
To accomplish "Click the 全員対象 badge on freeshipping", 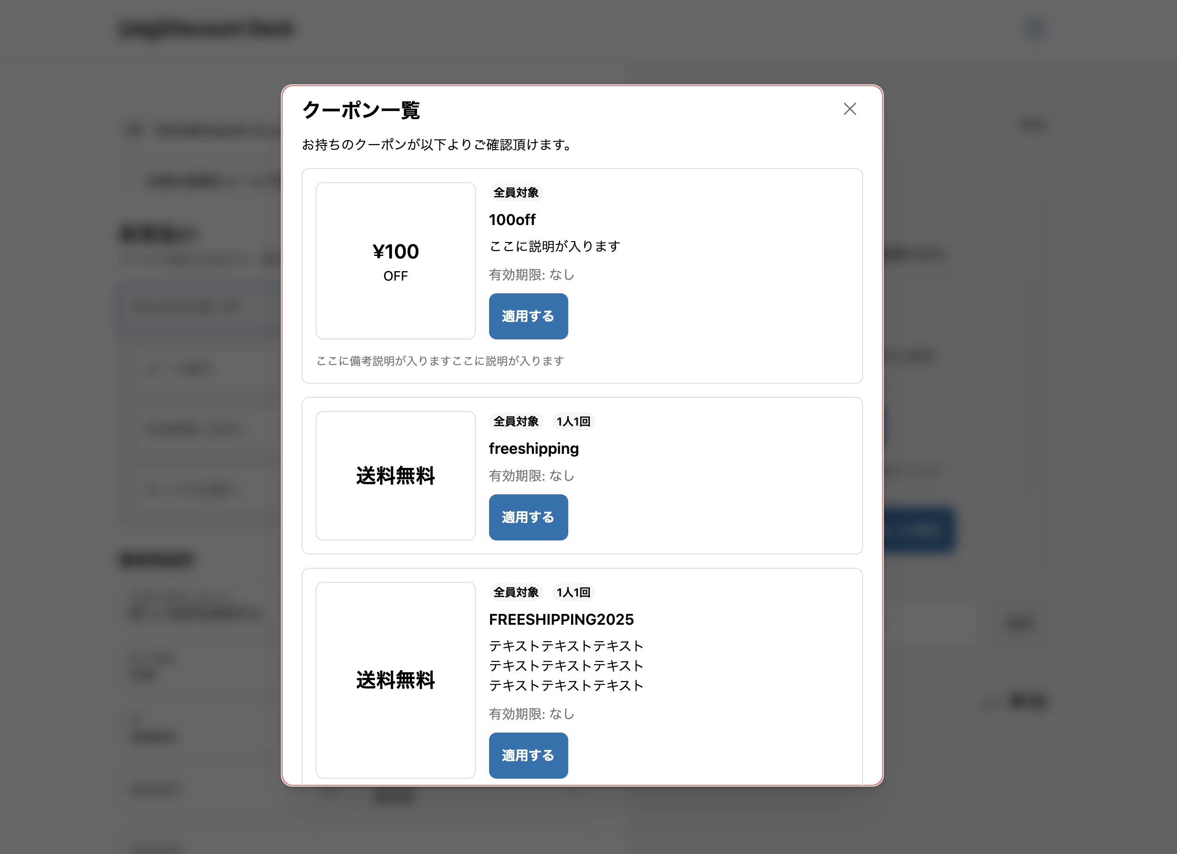I will point(515,421).
